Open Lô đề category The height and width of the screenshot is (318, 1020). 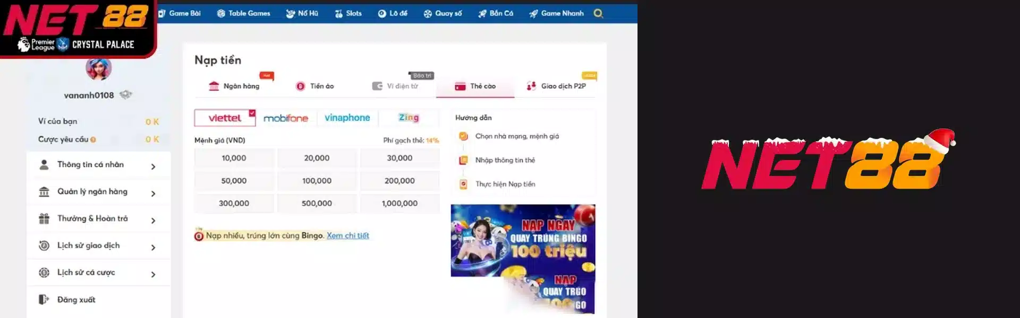click(x=393, y=13)
